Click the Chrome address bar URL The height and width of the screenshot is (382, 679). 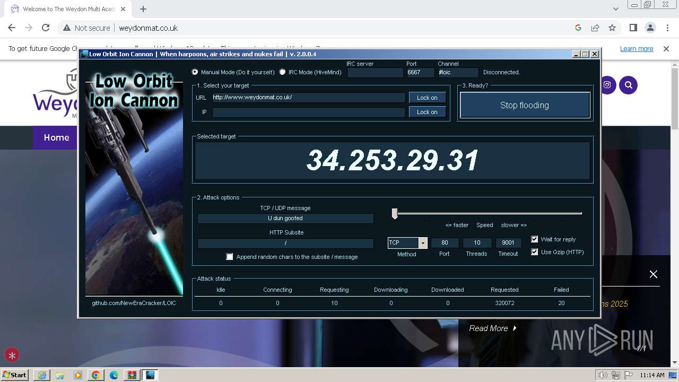[148, 28]
